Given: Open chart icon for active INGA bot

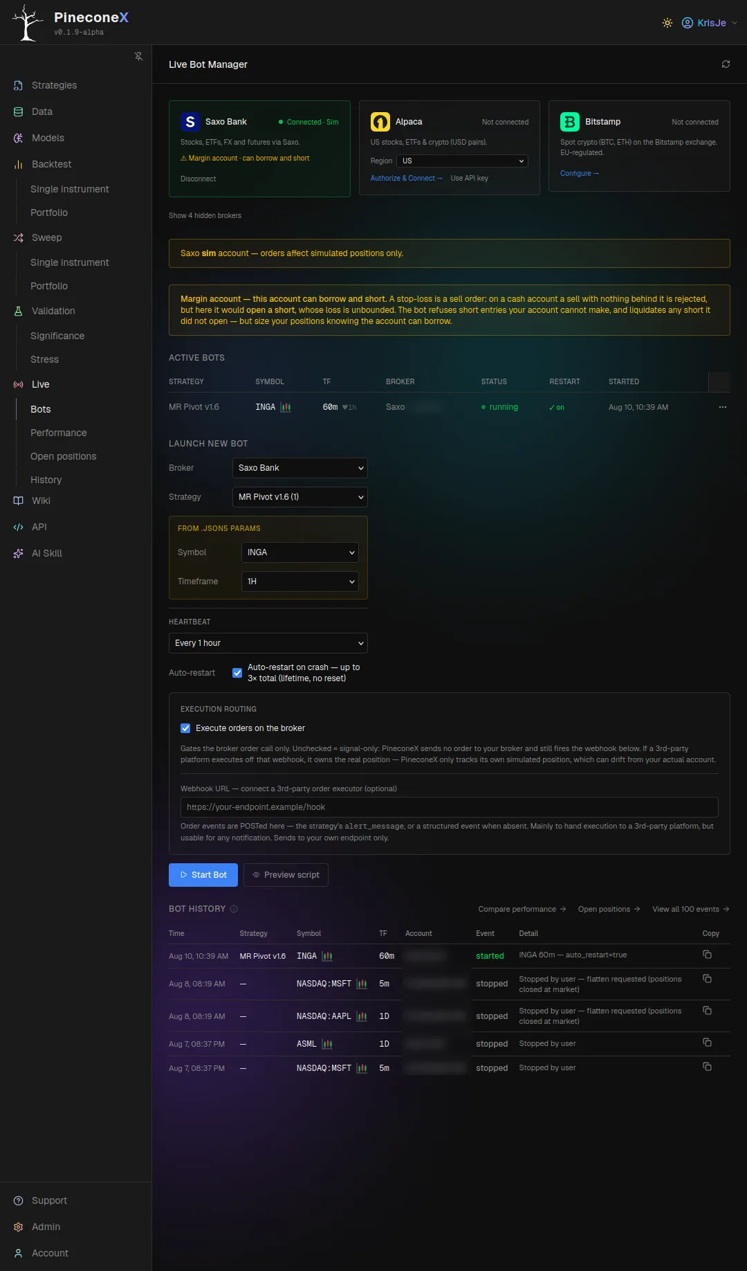Looking at the screenshot, I should coord(286,407).
